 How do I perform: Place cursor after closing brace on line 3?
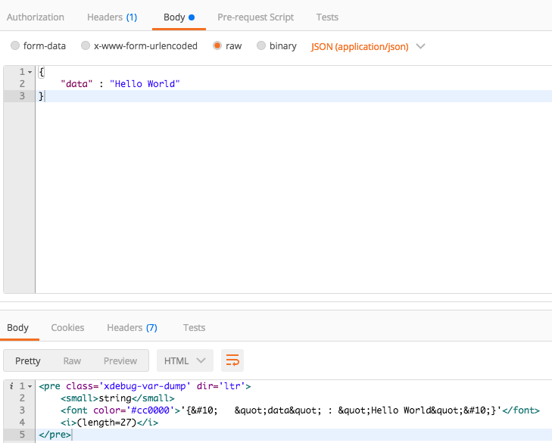click(45, 95)
